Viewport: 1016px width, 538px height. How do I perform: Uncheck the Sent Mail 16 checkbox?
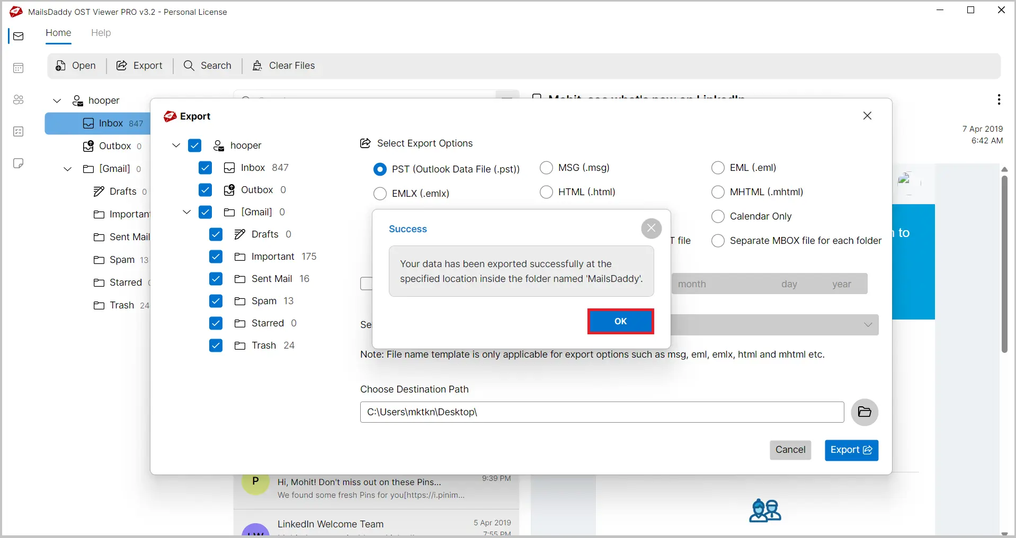216,279
